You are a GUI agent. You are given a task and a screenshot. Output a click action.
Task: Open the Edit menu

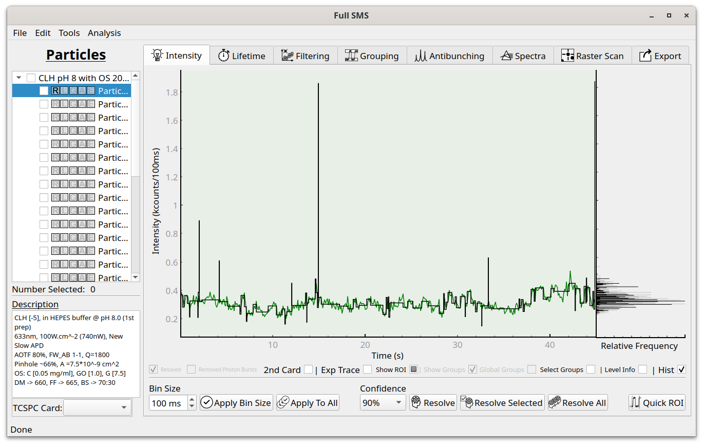click(x=43, y=33)
